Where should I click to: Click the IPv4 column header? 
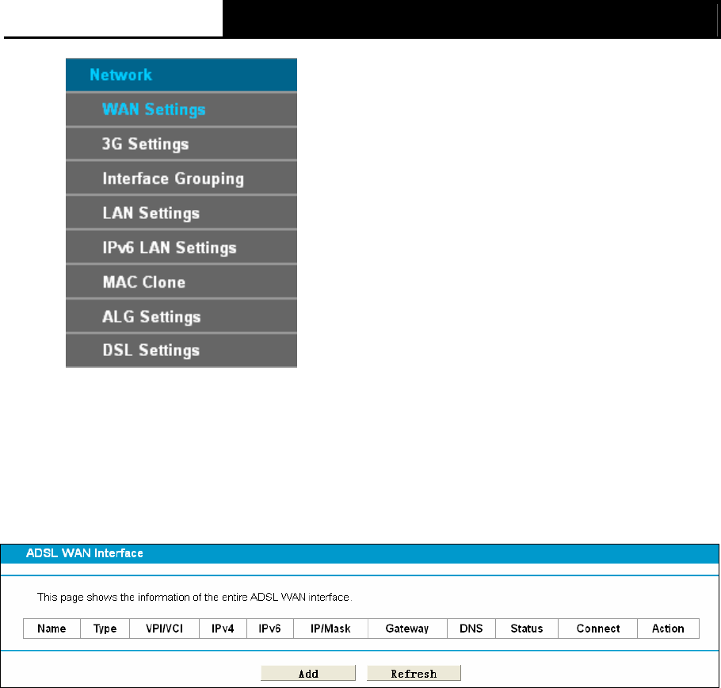223,629
